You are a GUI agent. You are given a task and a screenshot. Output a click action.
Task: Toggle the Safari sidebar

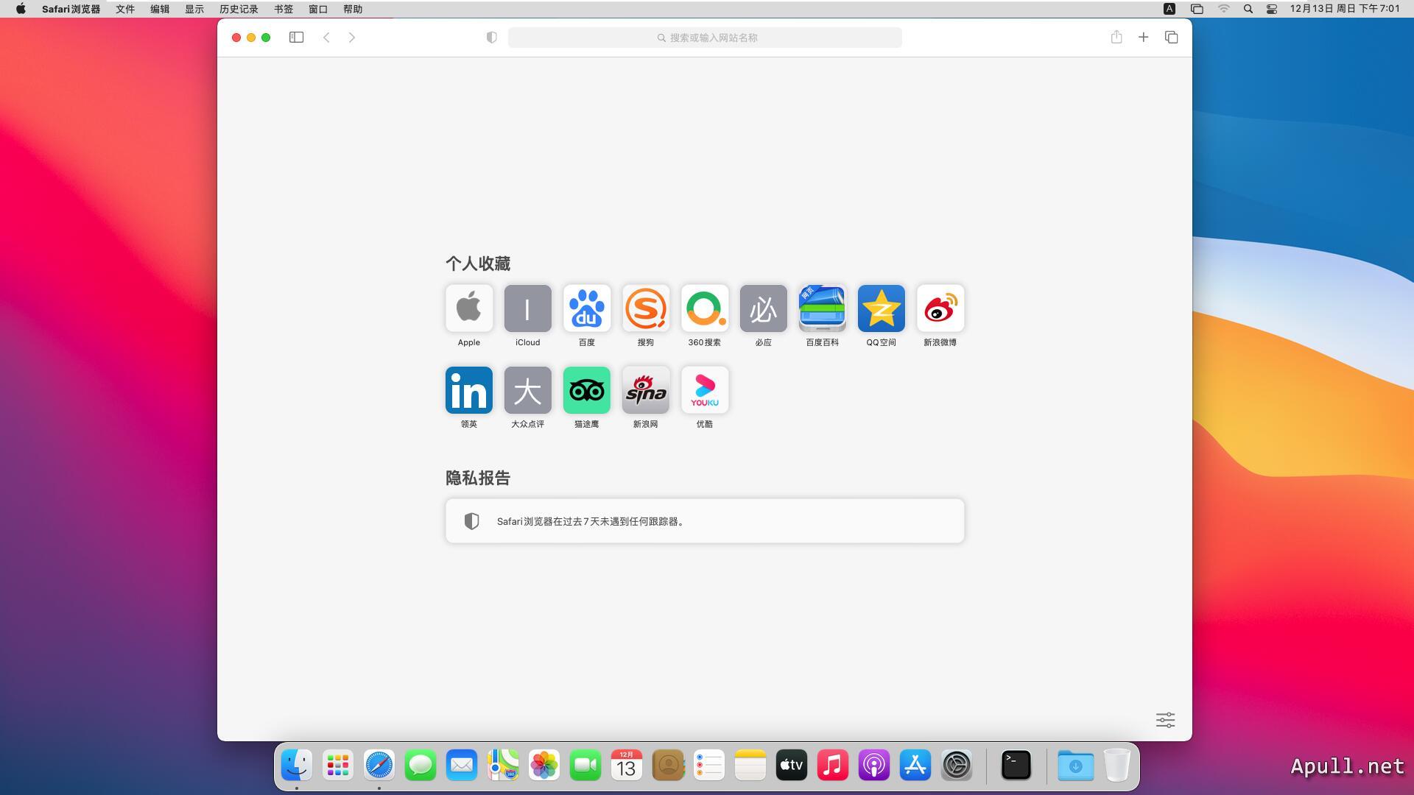(297, 38)
